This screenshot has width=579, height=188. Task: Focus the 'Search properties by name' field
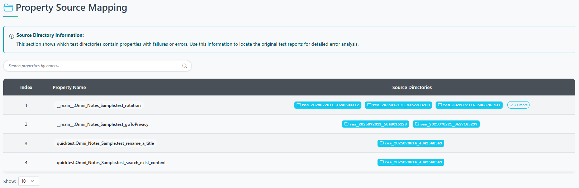93,66
